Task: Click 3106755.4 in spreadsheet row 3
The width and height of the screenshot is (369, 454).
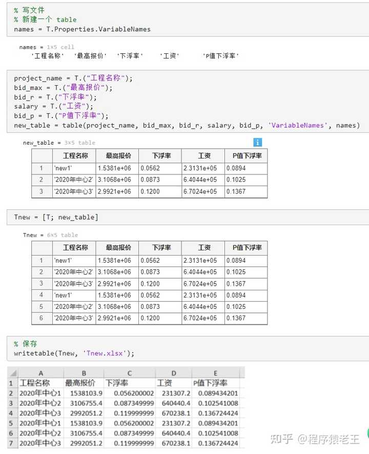Action: click(84, 403)
